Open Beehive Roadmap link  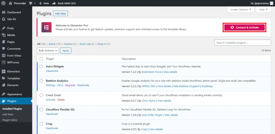point(207,86)
